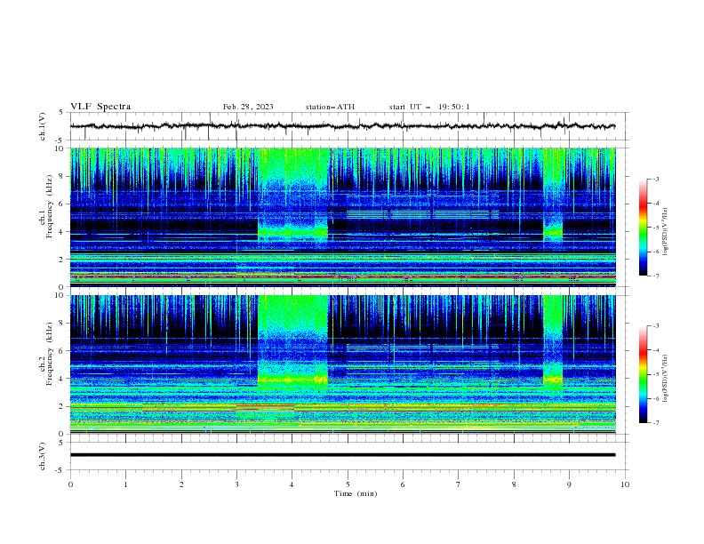Image resolution: width=704 pixels, height=544 pixels.
Task: Click time axis tick label "5"
Action: tap(348, 484)
